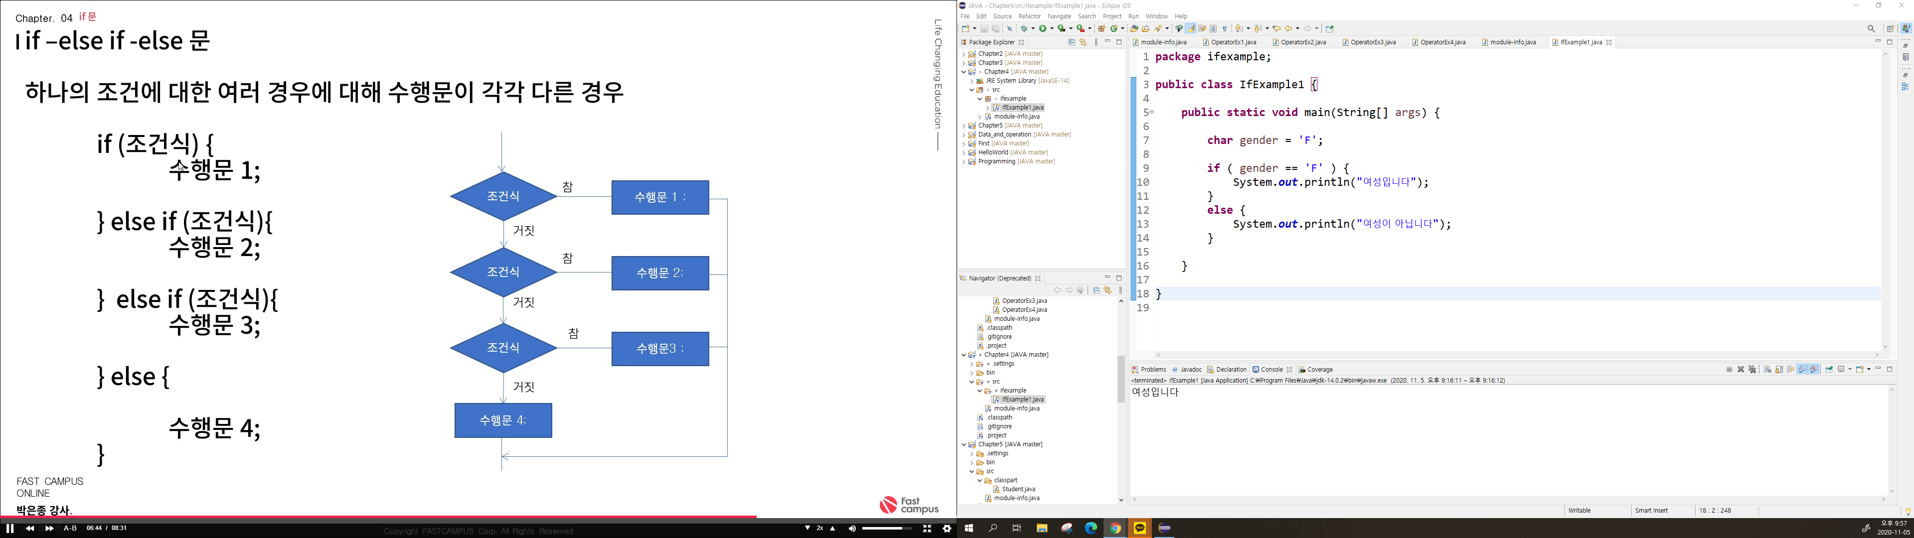This screenshot has width=1914, height=538.
Task: Open the Refactor menu
Action: tap(1029, 16)
